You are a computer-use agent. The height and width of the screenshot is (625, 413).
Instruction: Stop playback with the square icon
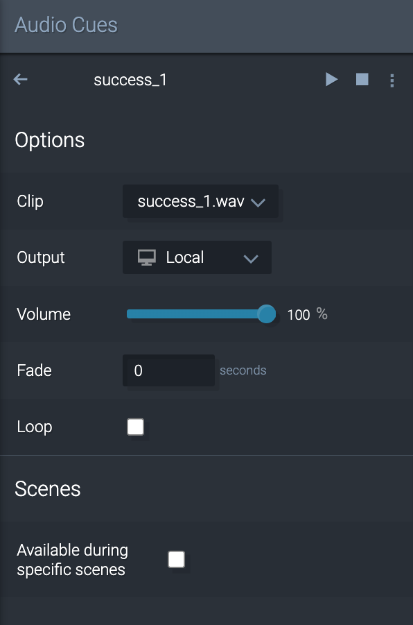(x=362, y=79)
